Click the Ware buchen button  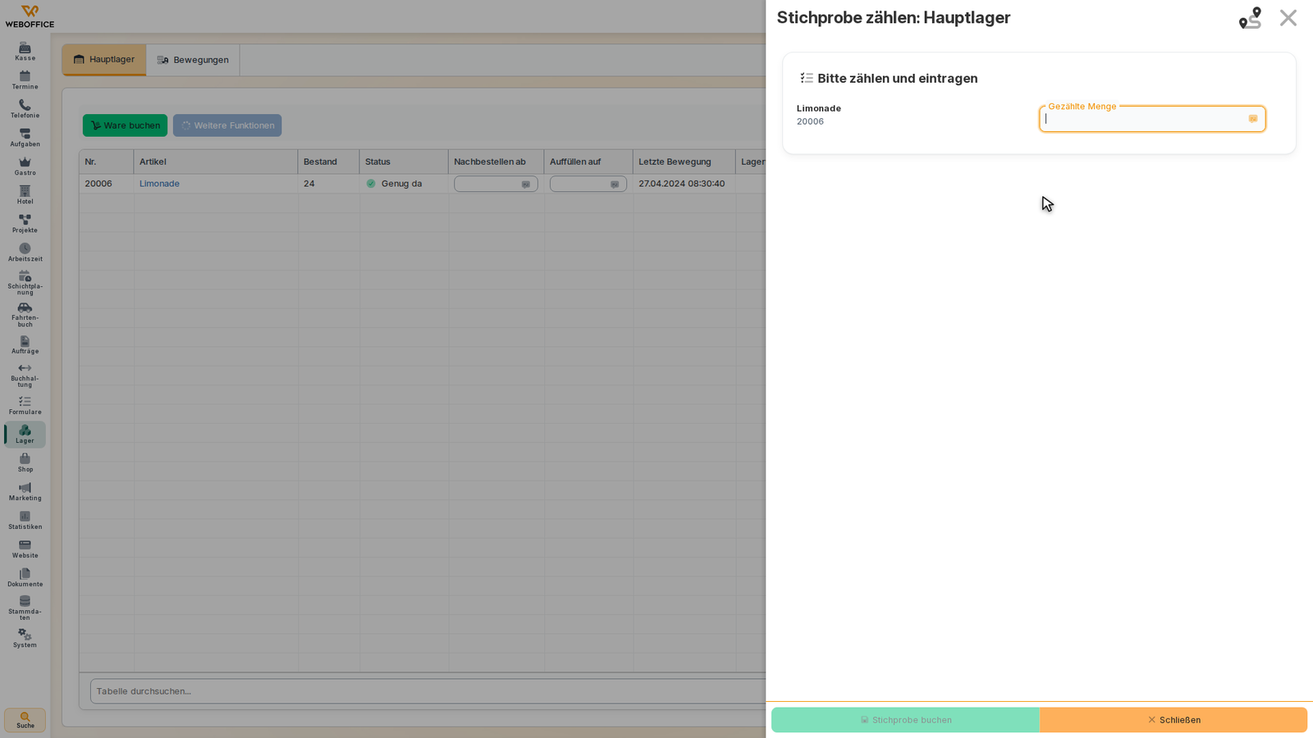tap(125, 125)
